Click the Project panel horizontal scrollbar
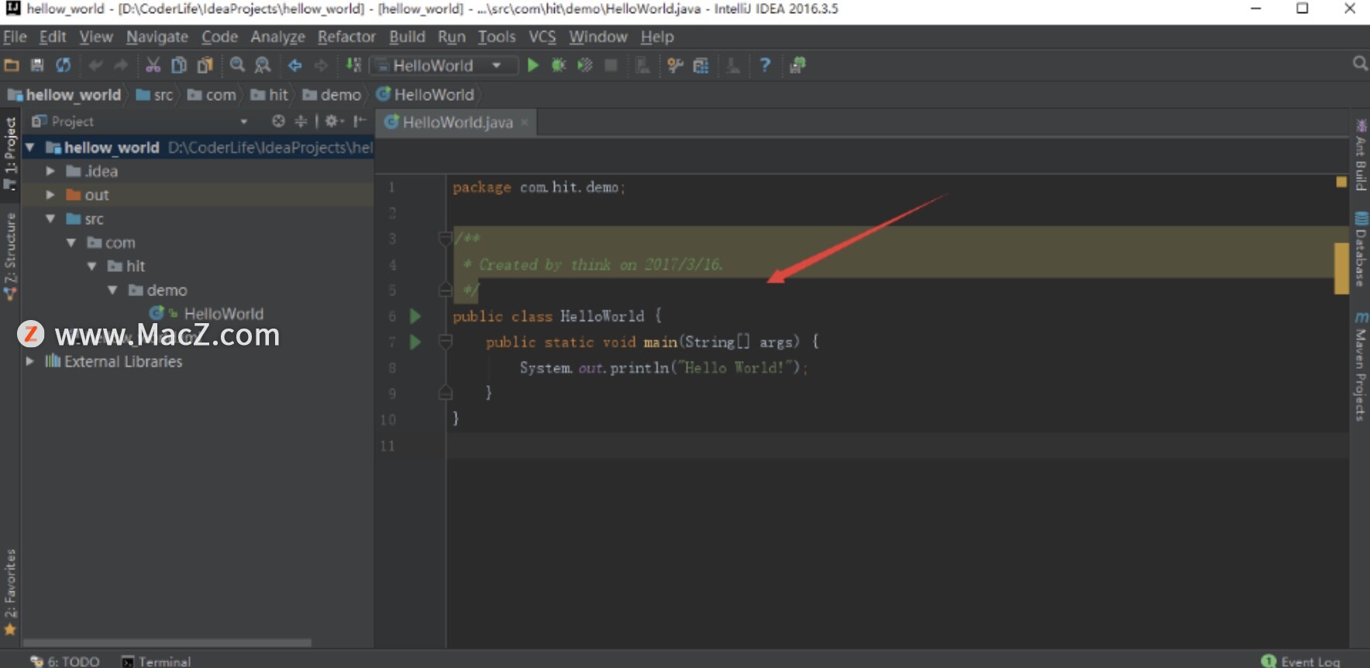This screenshot has height=668, width=1370. pos(167,642)
